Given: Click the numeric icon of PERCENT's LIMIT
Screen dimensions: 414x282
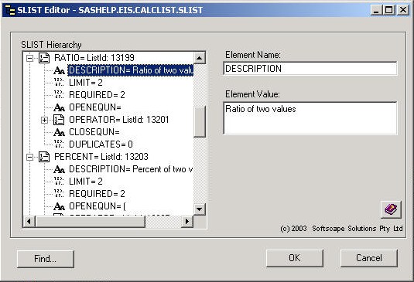Looking at the screenshot, I should (x=59, y=182).
